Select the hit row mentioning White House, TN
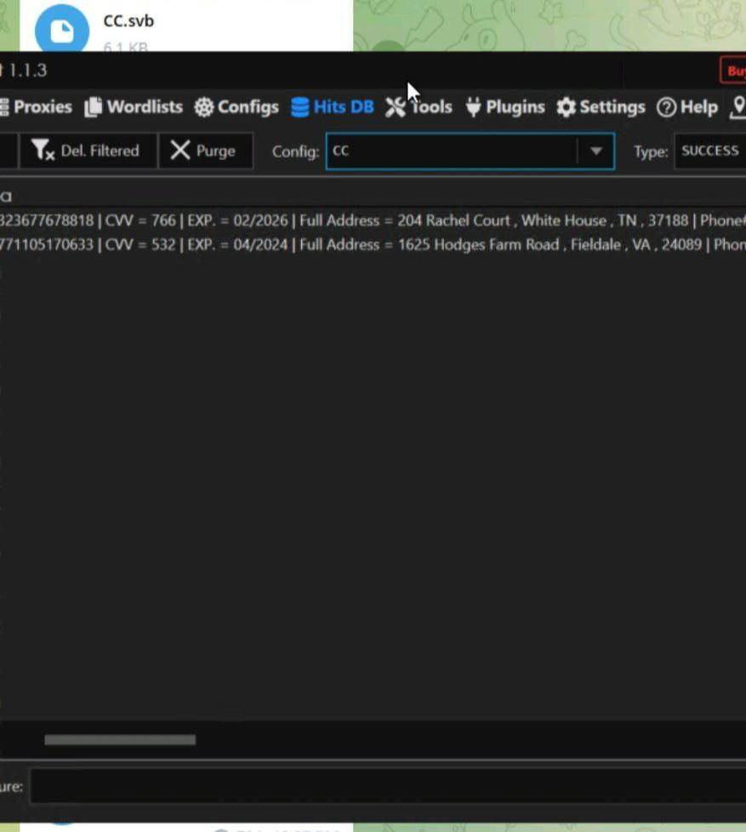Image resolution: width=746 pixels, height=832 pixels. click(x=373, y=220)
